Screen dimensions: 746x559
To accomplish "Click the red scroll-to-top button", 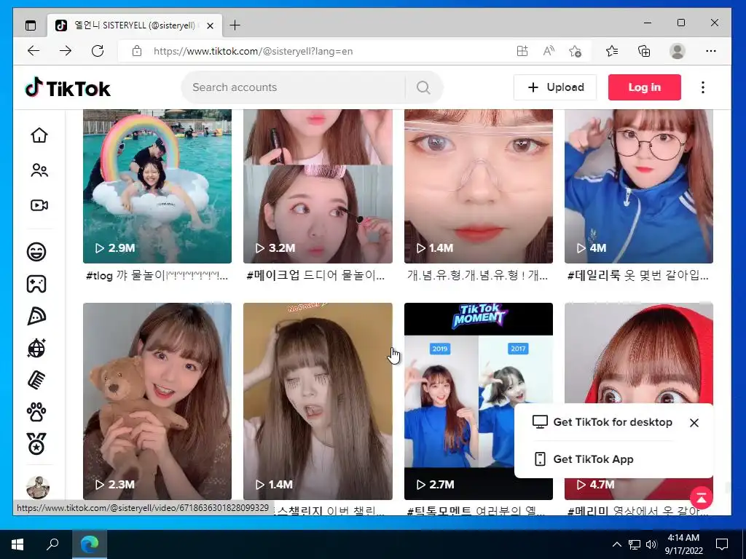I will [x=702, y=498].
